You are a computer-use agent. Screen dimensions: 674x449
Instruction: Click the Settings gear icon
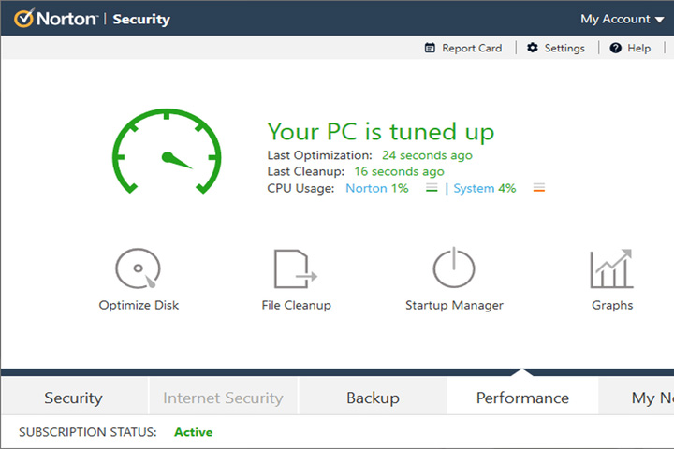532,48
